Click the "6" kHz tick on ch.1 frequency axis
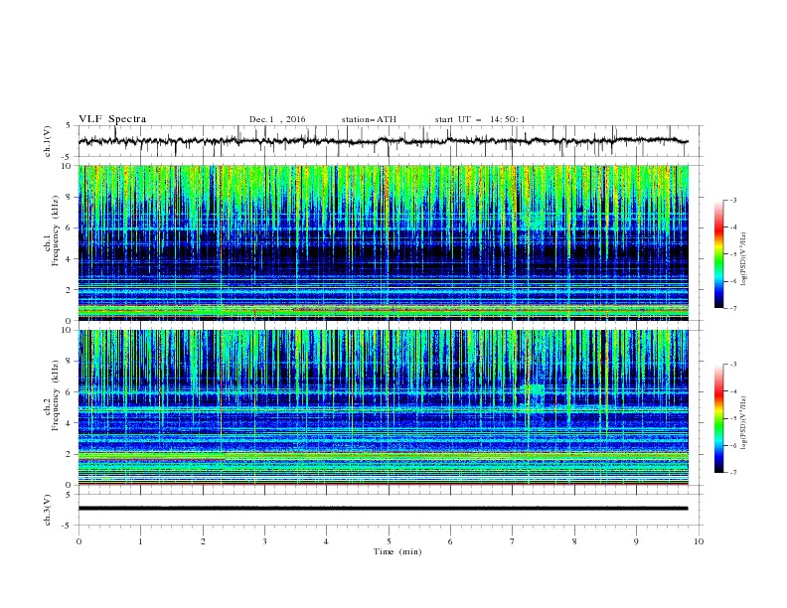The width and height of the screenshot is (787, 608). [71, 228]
